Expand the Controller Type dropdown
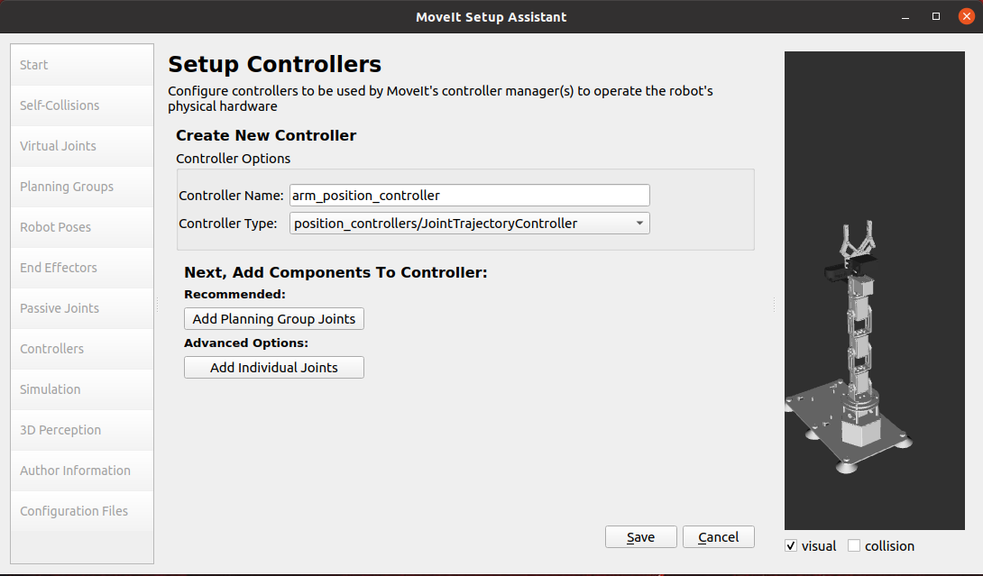Viewport: 983px width, 576px height. point(470,224)
